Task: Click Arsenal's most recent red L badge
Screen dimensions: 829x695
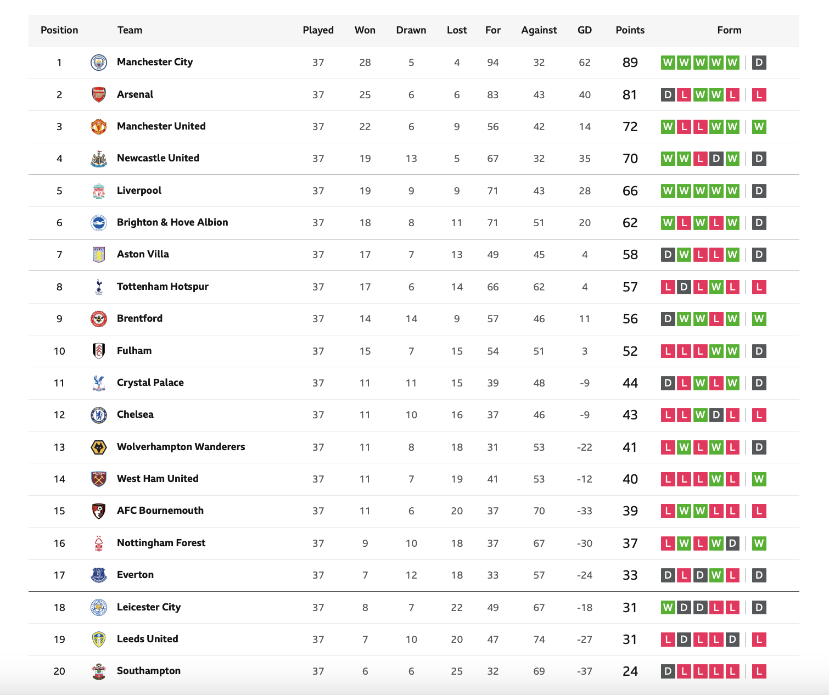Action: click(x=759, y=95)
